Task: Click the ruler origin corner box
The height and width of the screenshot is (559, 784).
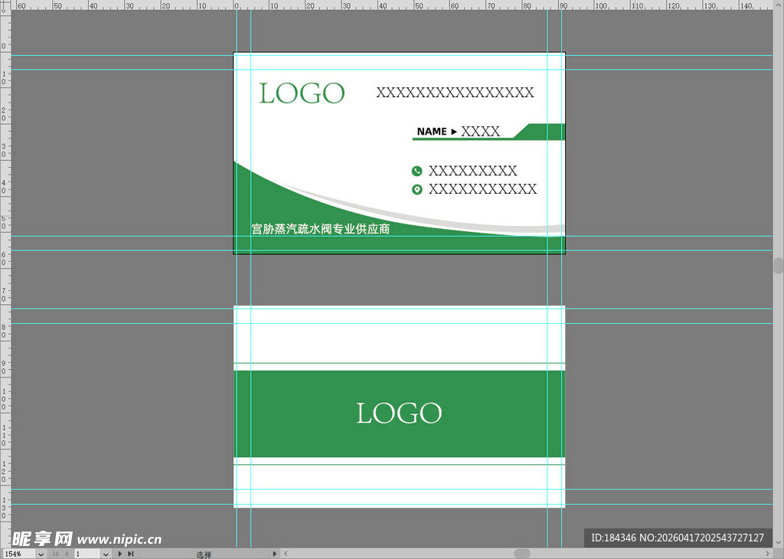Action: click(x=5, y=5)
